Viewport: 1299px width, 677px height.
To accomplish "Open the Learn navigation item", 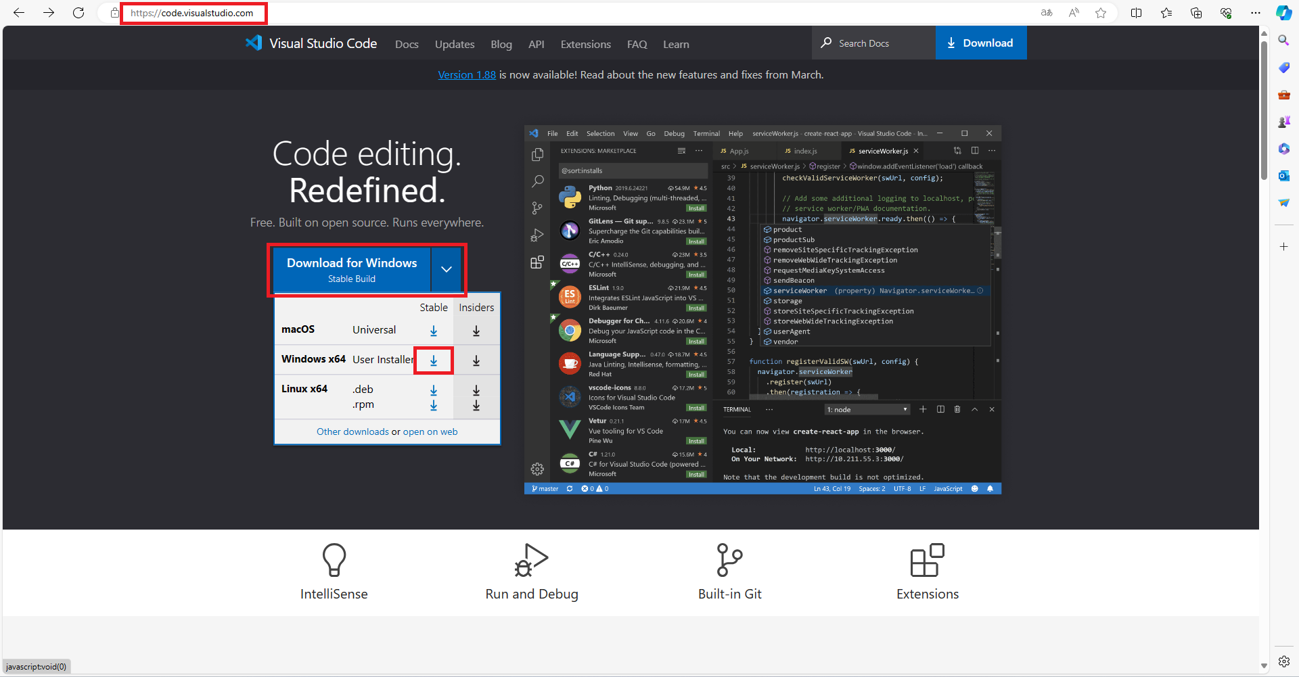I will click(676, 44).
